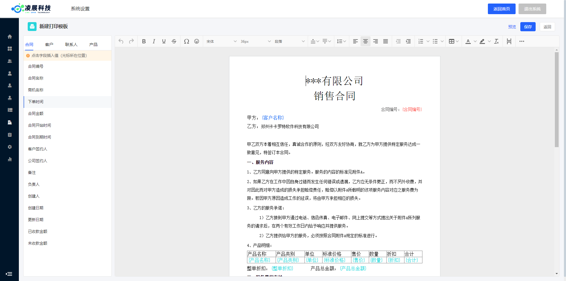The height and width of the screenshot is (281, 566).
Task: Insert the 客户签约人 field
Action: tap(68, 149)
